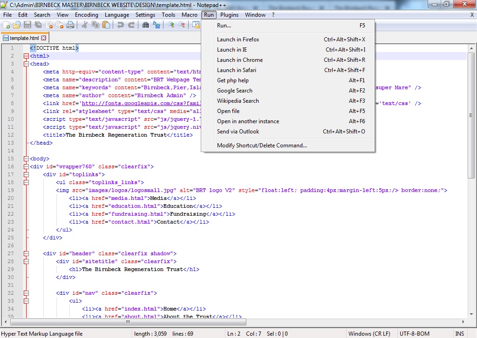
Task: Choose Wikipedia Search menu entry
Action: pyautogui.click(x=238, y=101)
